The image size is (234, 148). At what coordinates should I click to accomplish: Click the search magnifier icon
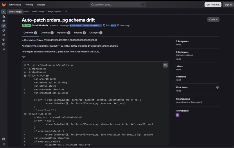93,5
